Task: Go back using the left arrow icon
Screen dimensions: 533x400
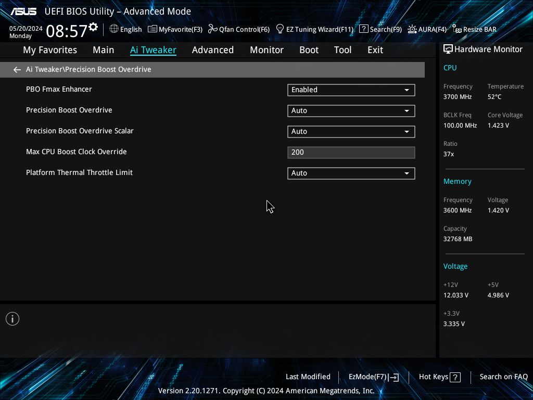Action: (17, 70)
